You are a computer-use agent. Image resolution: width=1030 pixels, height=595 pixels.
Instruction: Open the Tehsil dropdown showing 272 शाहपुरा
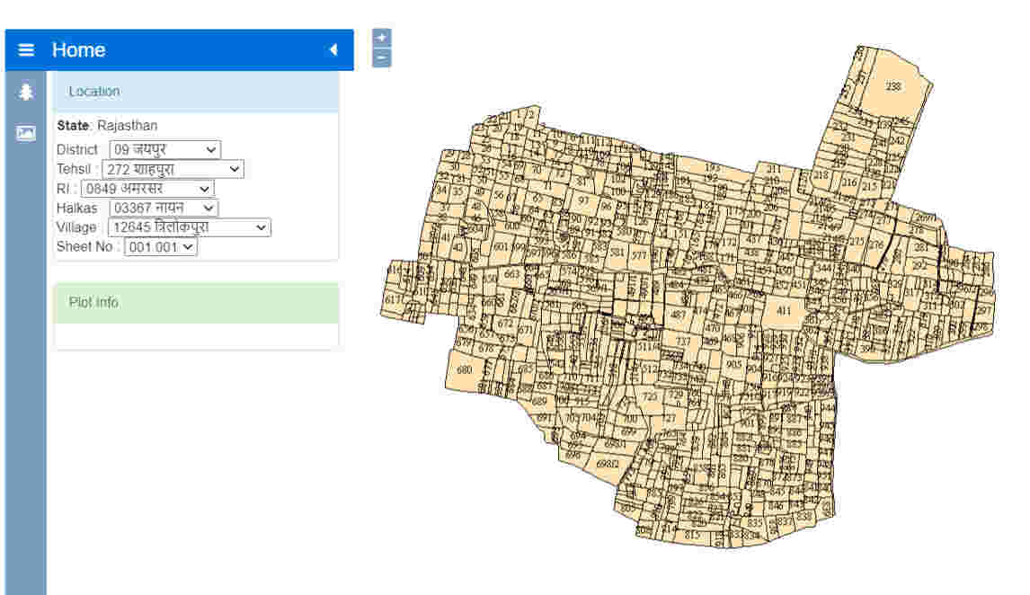click(x=173, y=170)
